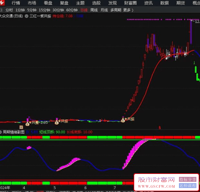Click the month 5 label on time axis

[55, 188]
